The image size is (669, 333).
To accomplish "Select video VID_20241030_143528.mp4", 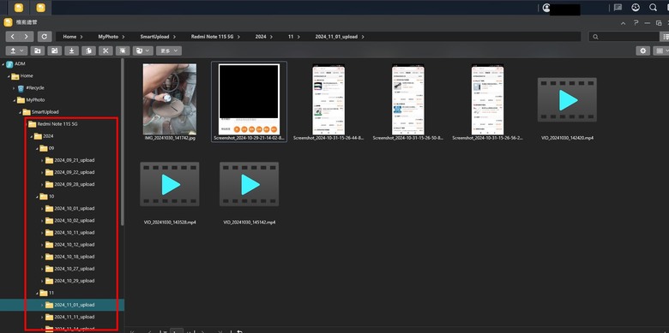I will point(170,184).
